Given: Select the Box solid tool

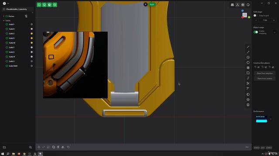Looking at the screenshot, I should (248, 100).
